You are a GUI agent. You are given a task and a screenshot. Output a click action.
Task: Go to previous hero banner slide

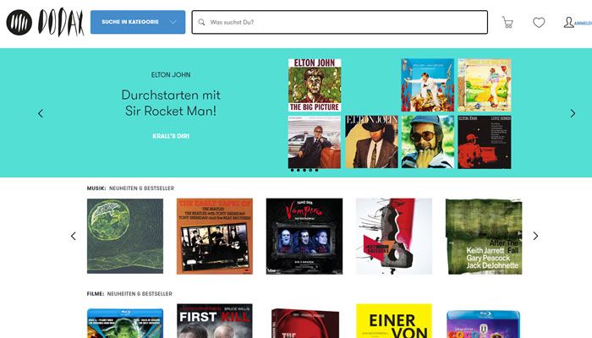(x=41, y=113)
